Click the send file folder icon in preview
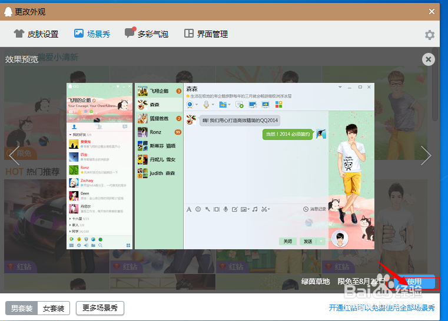This screenshot has width=448, height=321. (x=223, y=105)
